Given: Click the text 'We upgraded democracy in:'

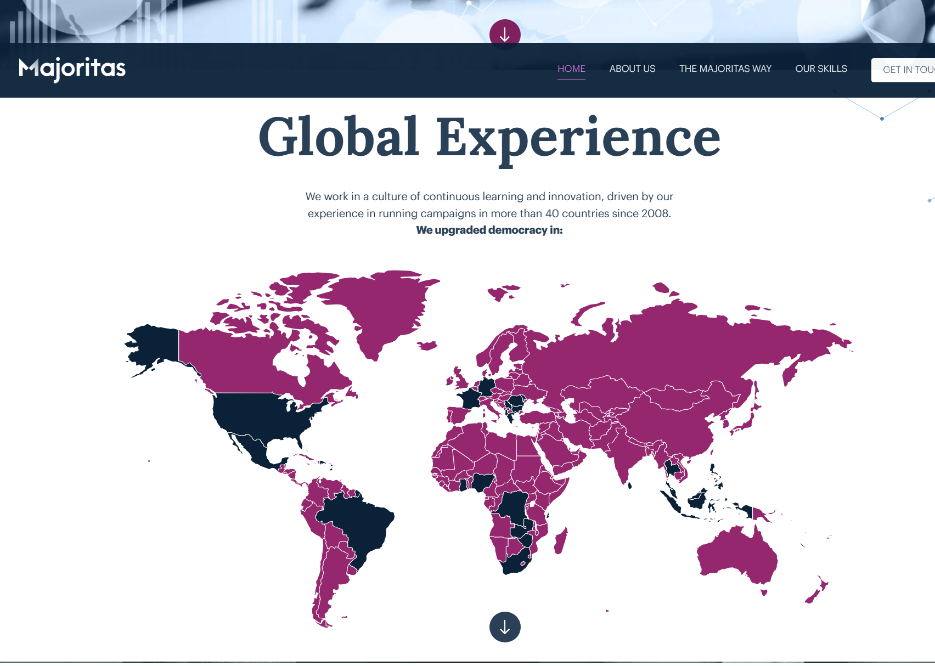Looking at the screenshot, I should coord(489,230).
